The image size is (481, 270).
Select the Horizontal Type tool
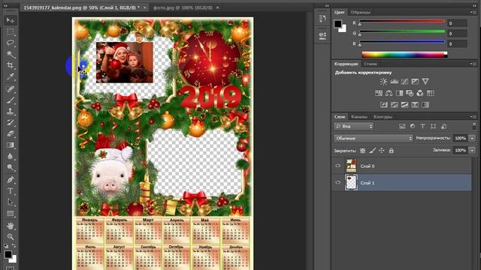tap(11, 190)
